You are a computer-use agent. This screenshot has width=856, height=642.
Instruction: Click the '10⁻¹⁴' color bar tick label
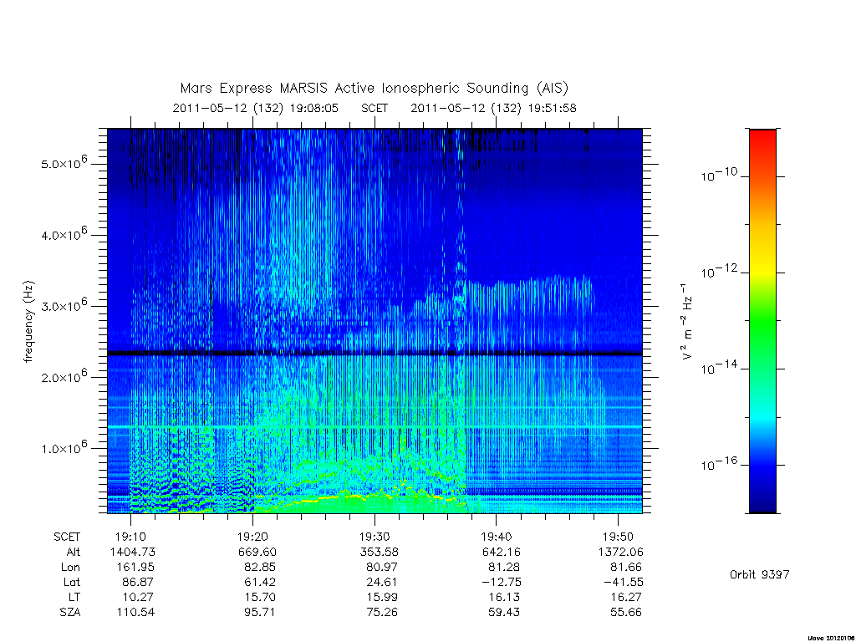pos(719,368)
